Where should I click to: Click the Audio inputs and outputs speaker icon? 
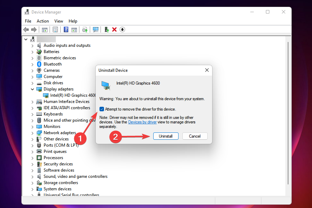pyautogui.click(x=39, y=45)
